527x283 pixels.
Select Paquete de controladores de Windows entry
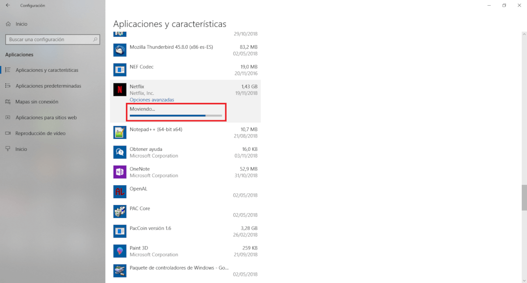tap(185, 271)
